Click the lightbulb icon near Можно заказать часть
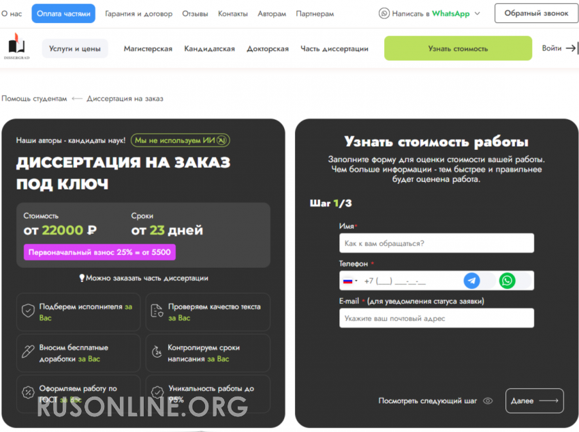Screen dimensions: 579x432 (x=82, y=278)
